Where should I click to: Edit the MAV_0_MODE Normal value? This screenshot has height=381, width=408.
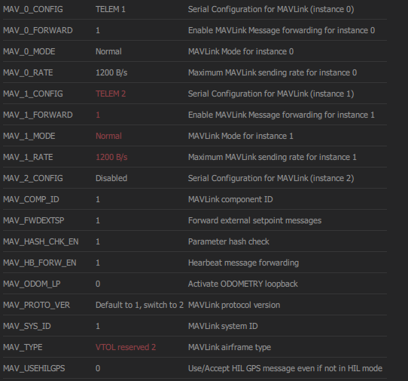(108, 51)
